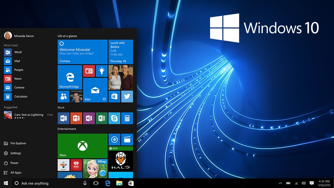
Task: Open Settings from the Start menu
Action: coord(12,153)
